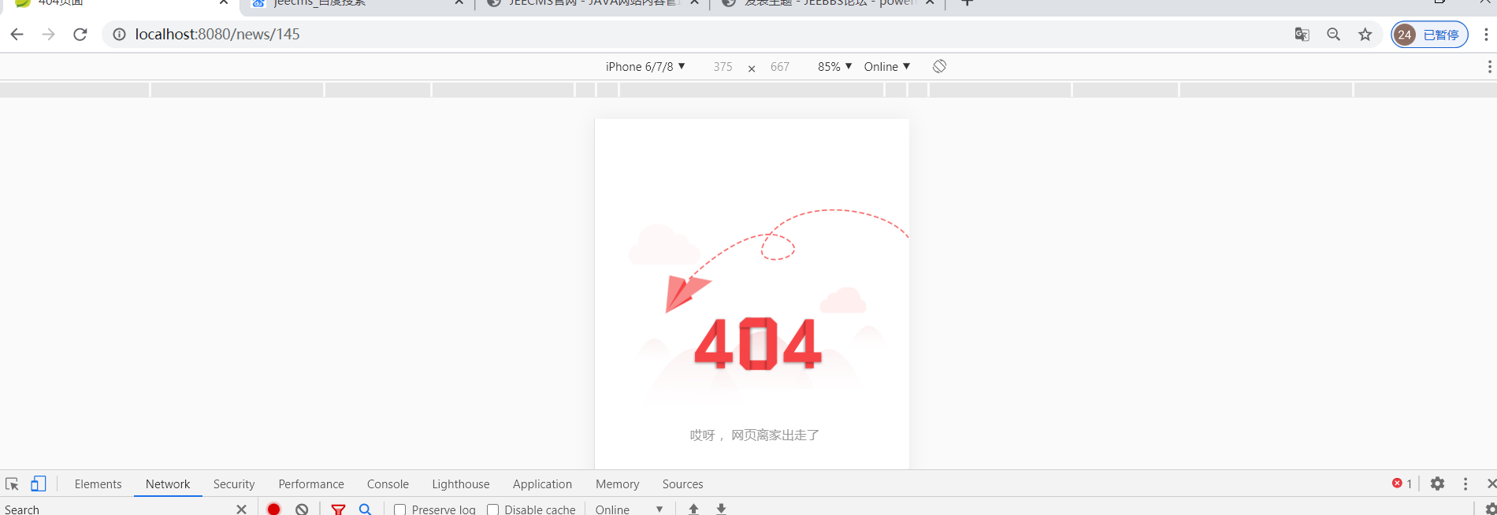
Task: Open DevTools customize three-dot menu
Action: tap(1465, 484)
